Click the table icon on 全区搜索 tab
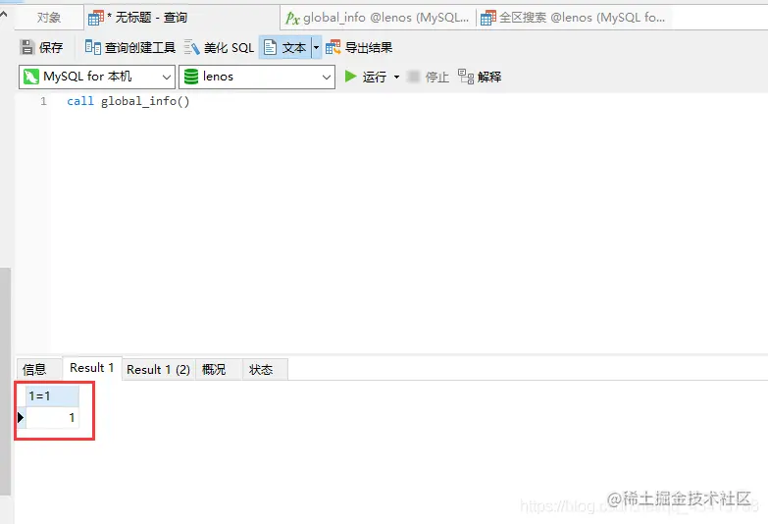 pyautogui.click(x=488, y=18)
